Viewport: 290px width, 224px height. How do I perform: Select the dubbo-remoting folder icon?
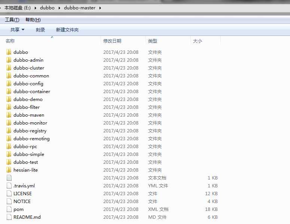[9, 139]
